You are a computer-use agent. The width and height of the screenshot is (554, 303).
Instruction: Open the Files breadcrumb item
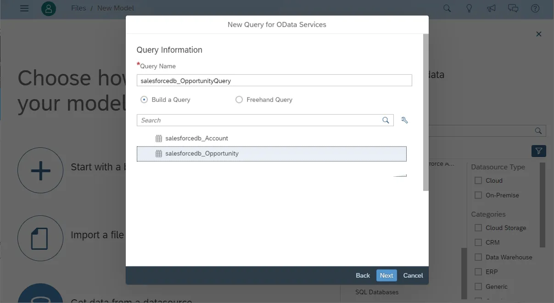(x=78, y=8)
